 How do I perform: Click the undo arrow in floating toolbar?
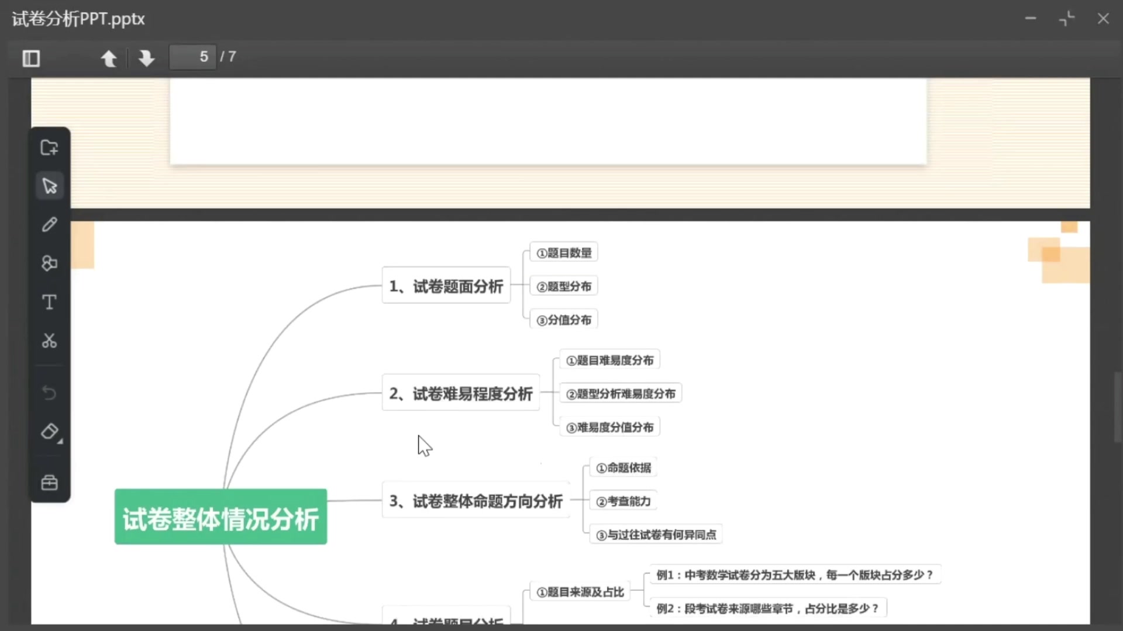(50, 392)
